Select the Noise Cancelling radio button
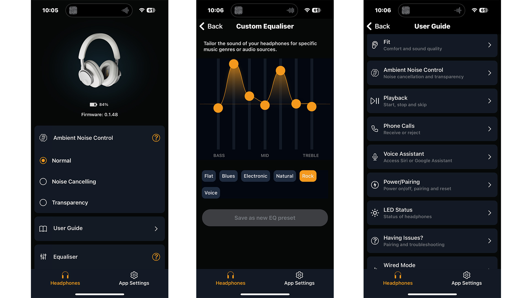The image size is (530, 298). click(43, 181)
